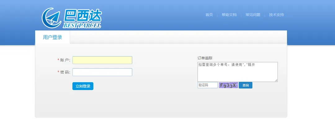Click the Best Parcel logo
The image size is (335, 136).
(x=71, y=18)
